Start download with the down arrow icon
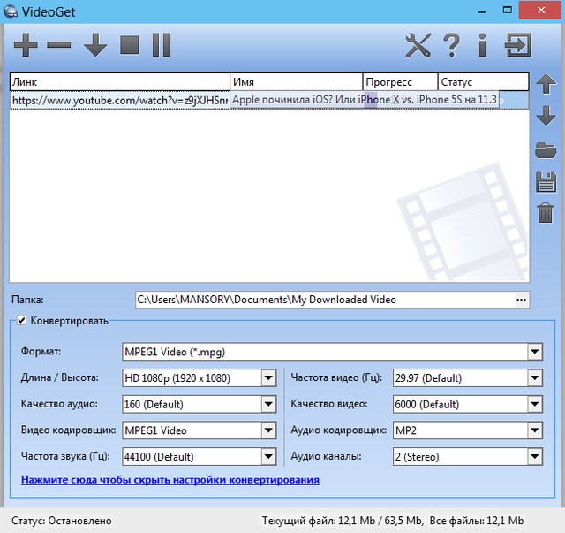The image size is (565, 533). pos(95,44)
